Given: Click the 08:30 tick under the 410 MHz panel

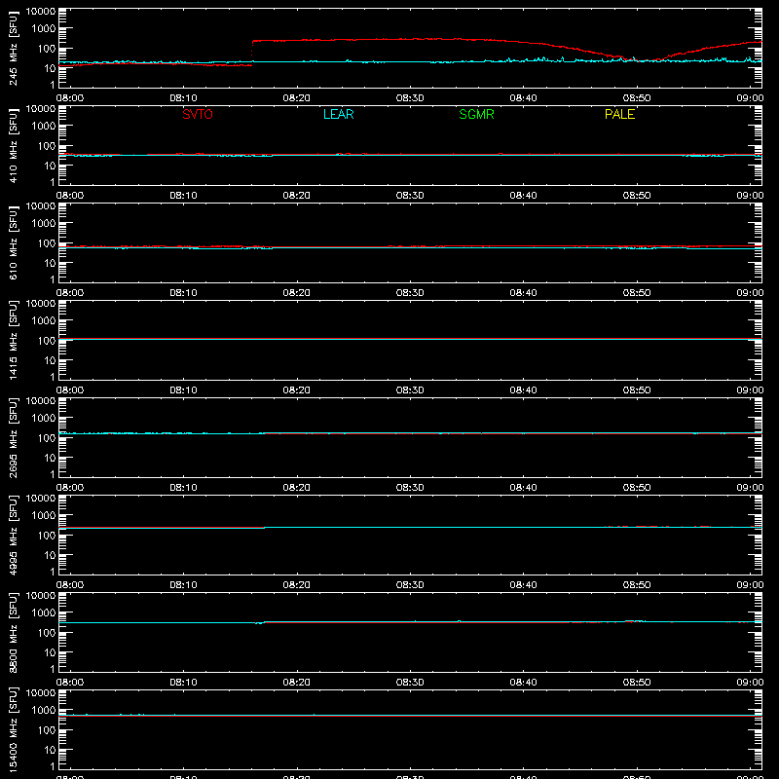Looking at the screenshot, I should (x=410, y=196).
